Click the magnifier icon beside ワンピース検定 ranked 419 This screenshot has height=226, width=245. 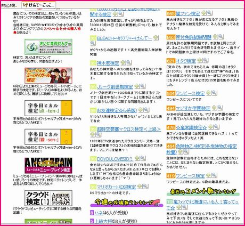point(214,175)
